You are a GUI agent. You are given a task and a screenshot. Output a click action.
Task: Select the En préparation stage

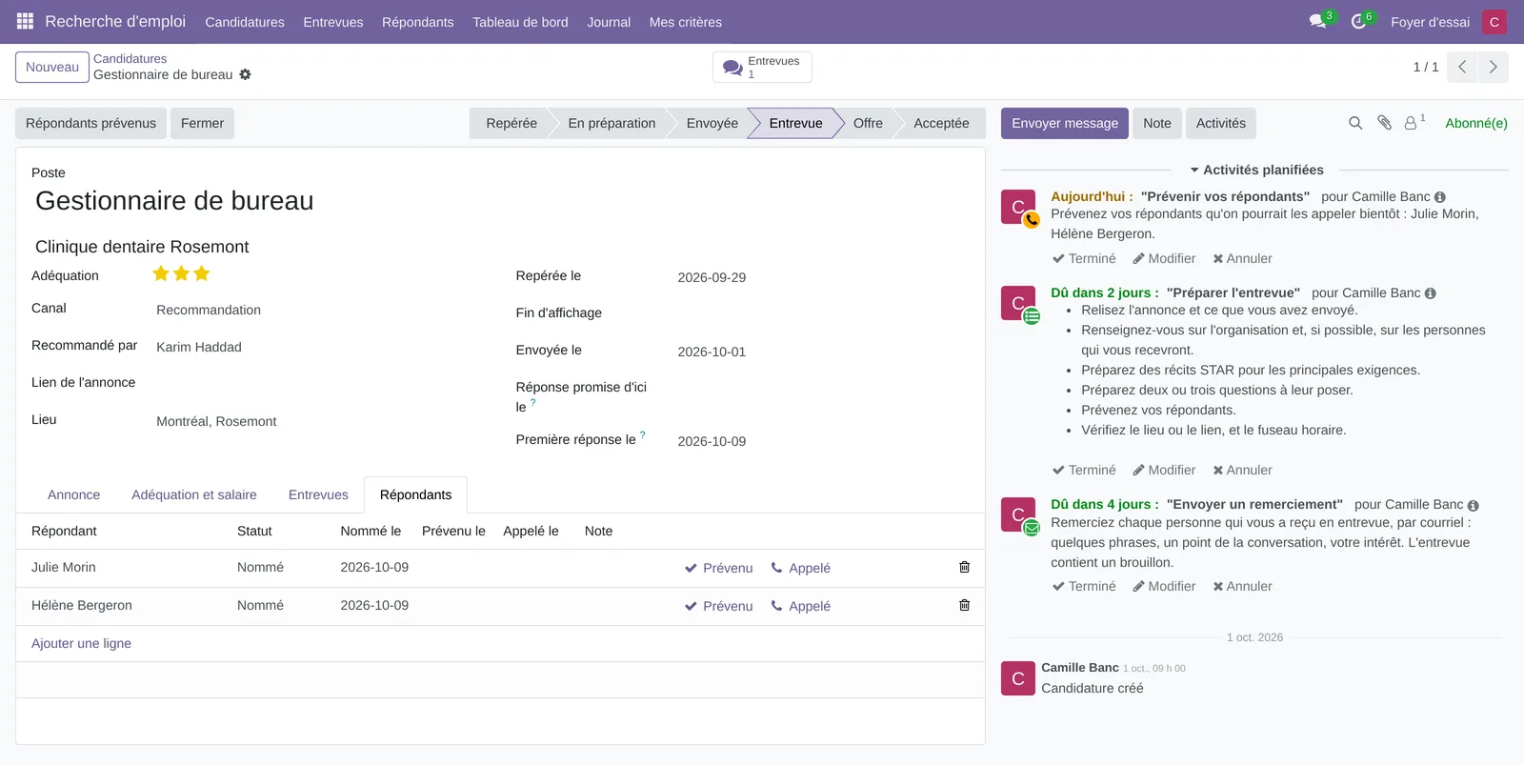click(612, 123)
